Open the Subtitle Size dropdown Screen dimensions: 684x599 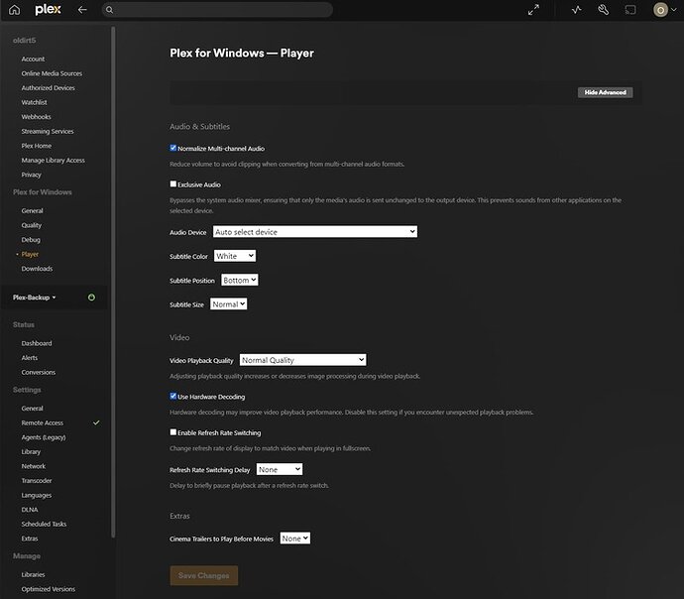coord(229,304)
